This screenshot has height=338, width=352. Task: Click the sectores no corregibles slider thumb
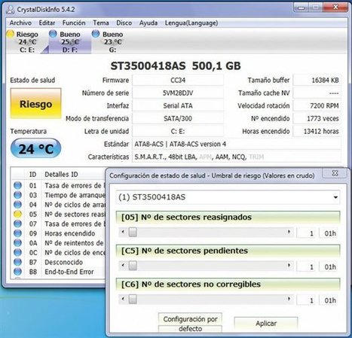click(x=133, y=299)
